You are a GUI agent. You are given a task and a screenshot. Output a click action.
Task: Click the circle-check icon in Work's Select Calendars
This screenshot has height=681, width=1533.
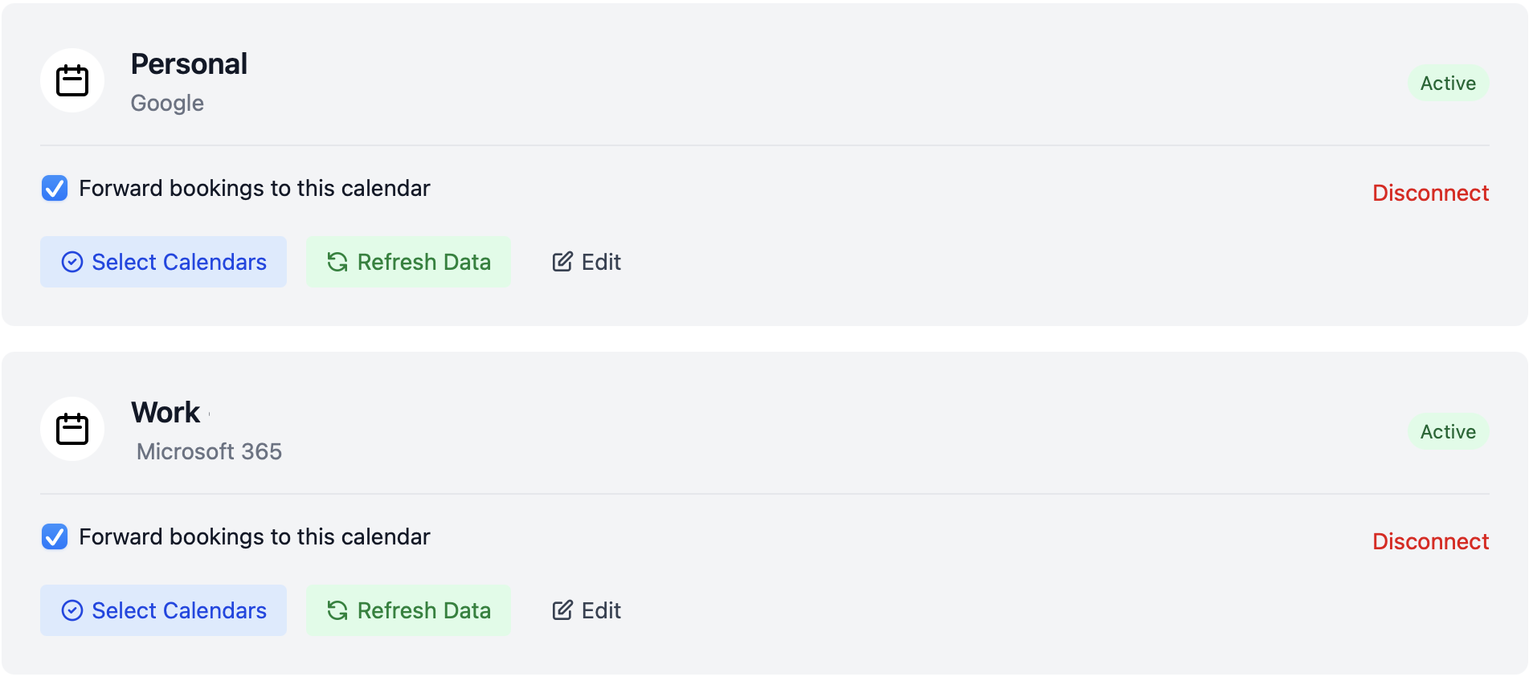coord(72,611)
